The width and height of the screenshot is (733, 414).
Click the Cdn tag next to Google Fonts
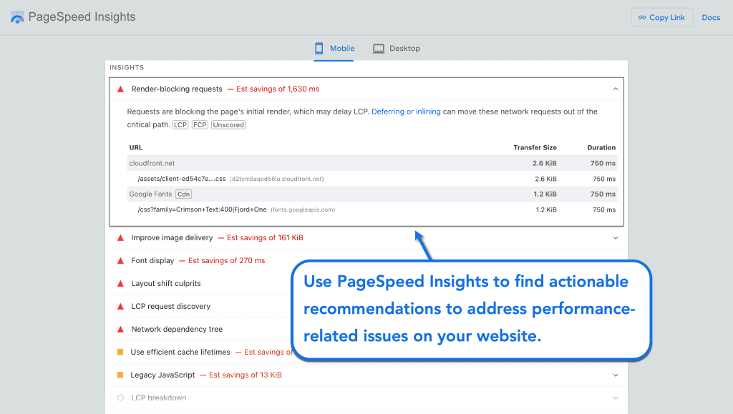(x=184, y=194)
